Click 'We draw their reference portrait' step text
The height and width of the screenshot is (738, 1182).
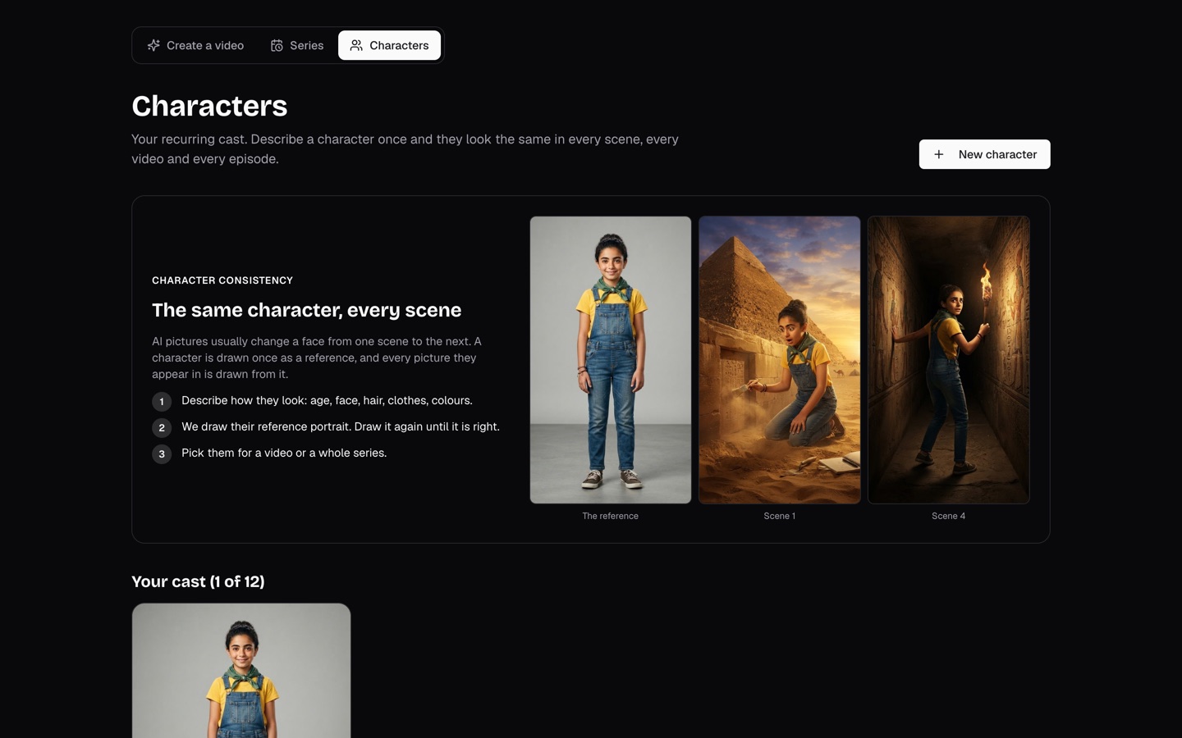[341, 426]
